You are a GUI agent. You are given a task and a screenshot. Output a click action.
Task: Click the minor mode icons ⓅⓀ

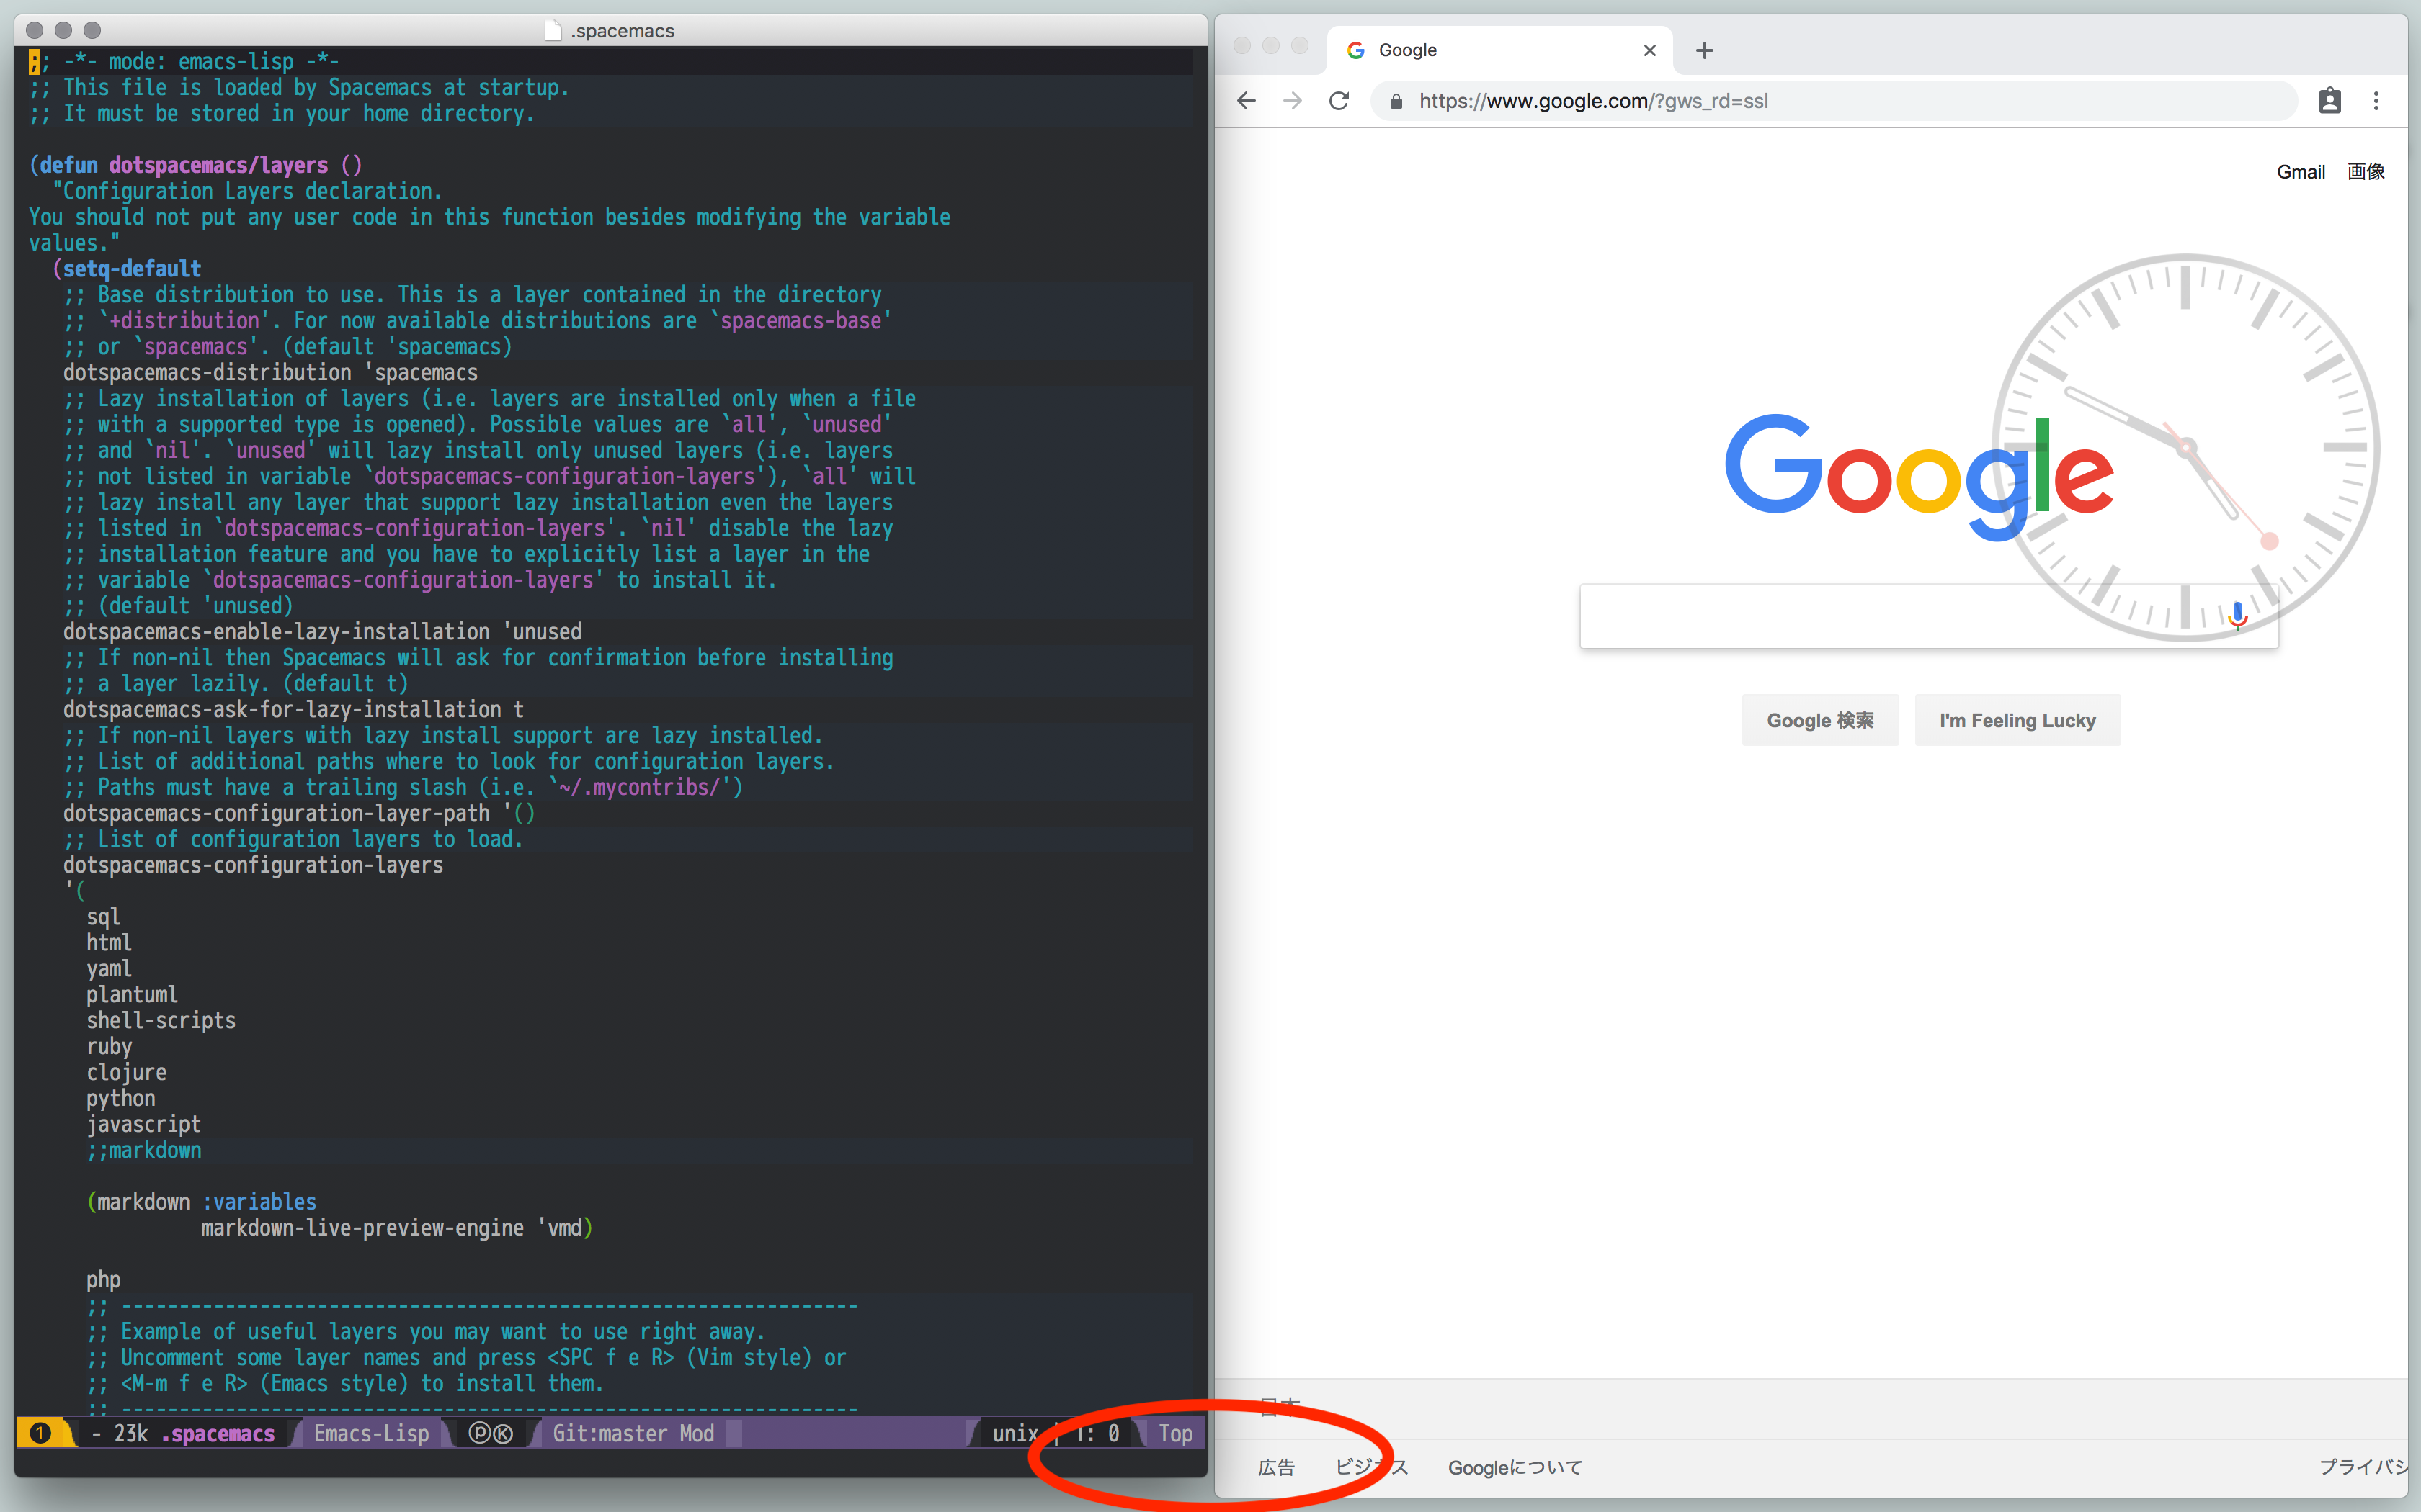click(491, 1433)
